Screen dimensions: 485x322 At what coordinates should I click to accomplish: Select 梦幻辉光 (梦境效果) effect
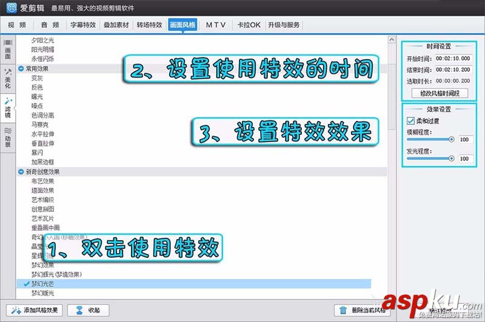[56, 274]
